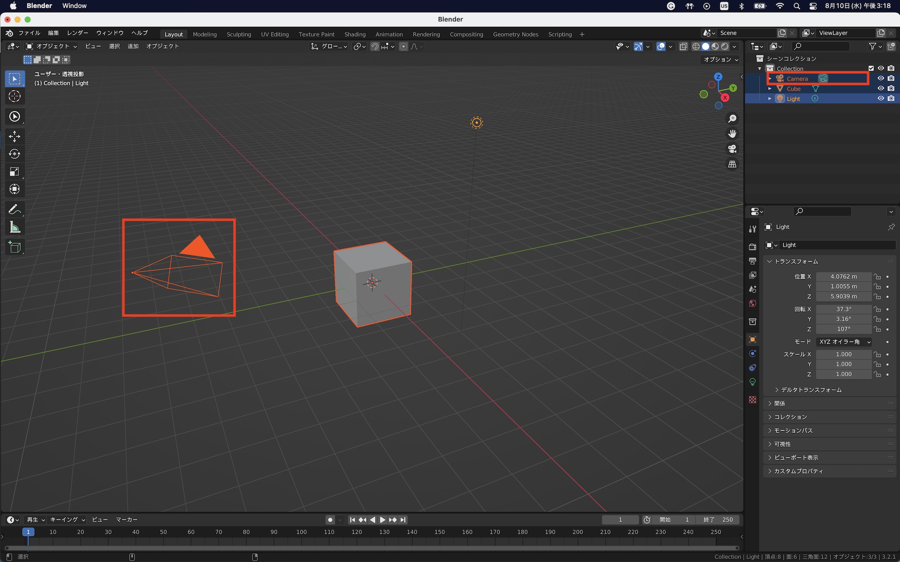Image resolution: width=900 pixels, height=562 pixels.
Task: Switch to the Shading workspace tab
Action: pyautogui.click(x=355, y=34)
